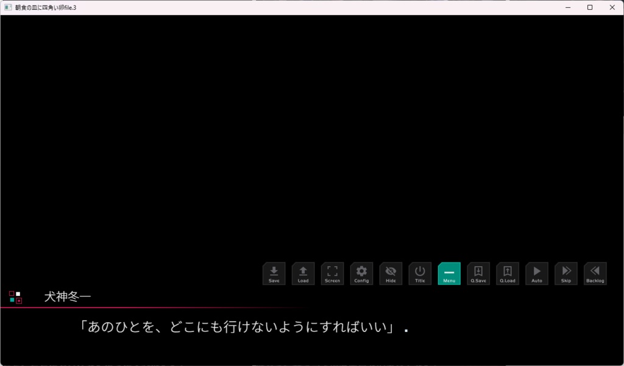Quick save using the Q.Save bookmark icon
Image resolution: width=624 pixels, height=366 pixels.
478,273
